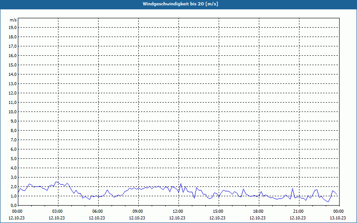Click the 9,0 y-axis label
This screenshot has width=357, height=223.
(x=14, y=121)
